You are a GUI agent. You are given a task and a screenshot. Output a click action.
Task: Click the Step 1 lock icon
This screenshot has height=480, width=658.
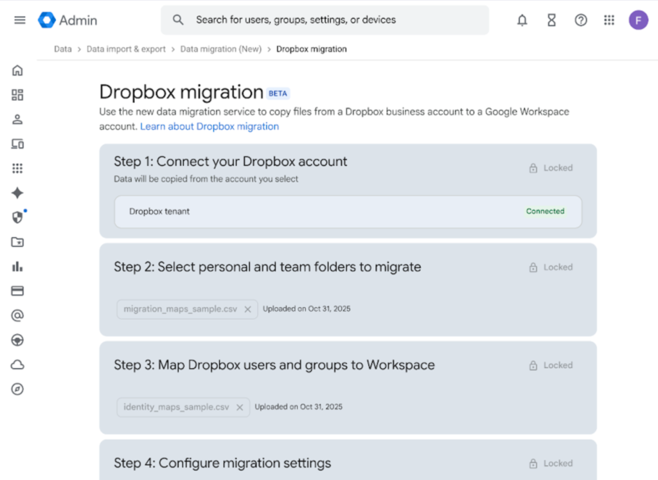[x=533, y=168]
